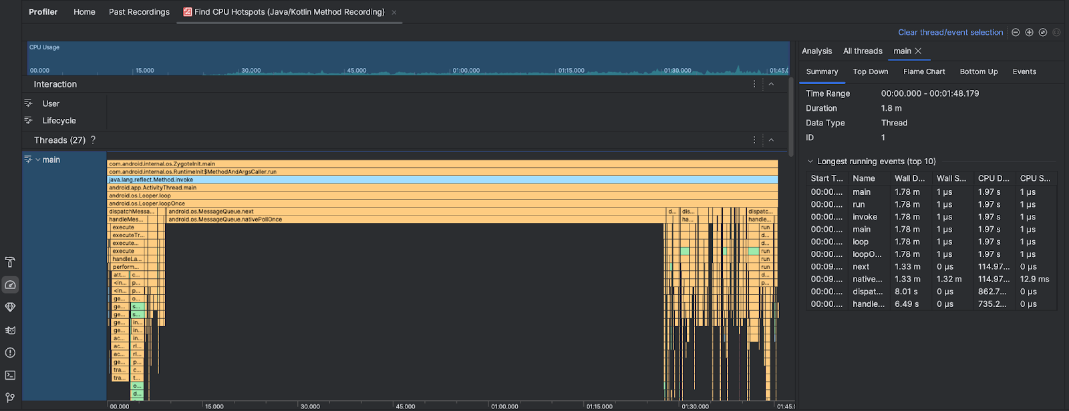Open the Profiler tool window icon
This screenshot has width=1069, height=411.
[x=10, y=285]
